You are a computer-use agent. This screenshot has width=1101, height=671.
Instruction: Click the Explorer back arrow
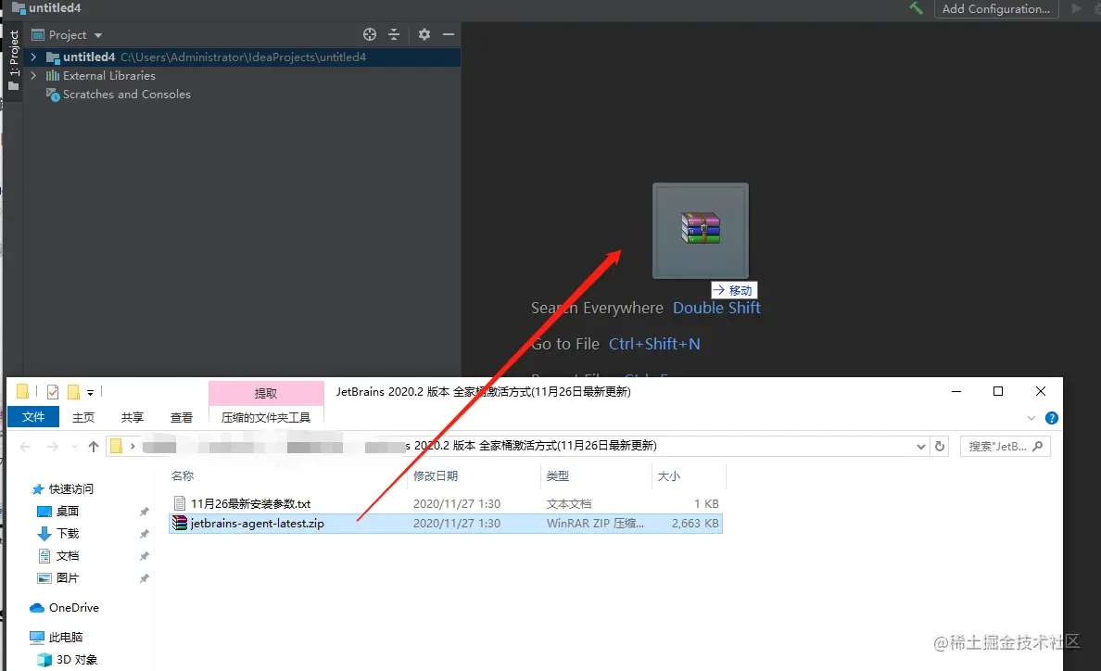tap(25, 447)
